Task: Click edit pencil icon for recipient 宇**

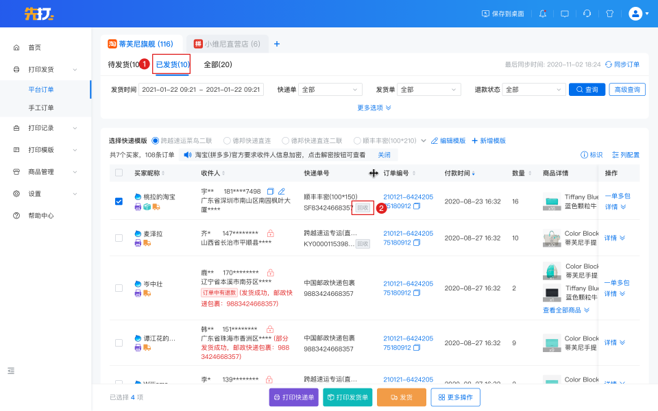Action: coord(282,191)
